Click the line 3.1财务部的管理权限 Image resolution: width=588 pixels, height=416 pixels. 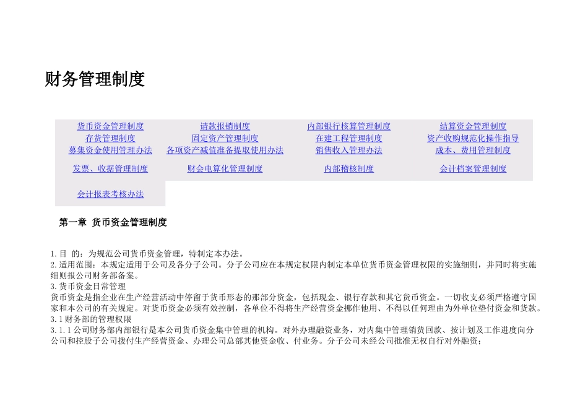91,319
